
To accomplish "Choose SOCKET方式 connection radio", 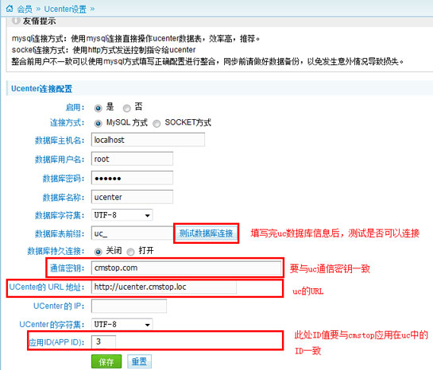I will [157, 123].
